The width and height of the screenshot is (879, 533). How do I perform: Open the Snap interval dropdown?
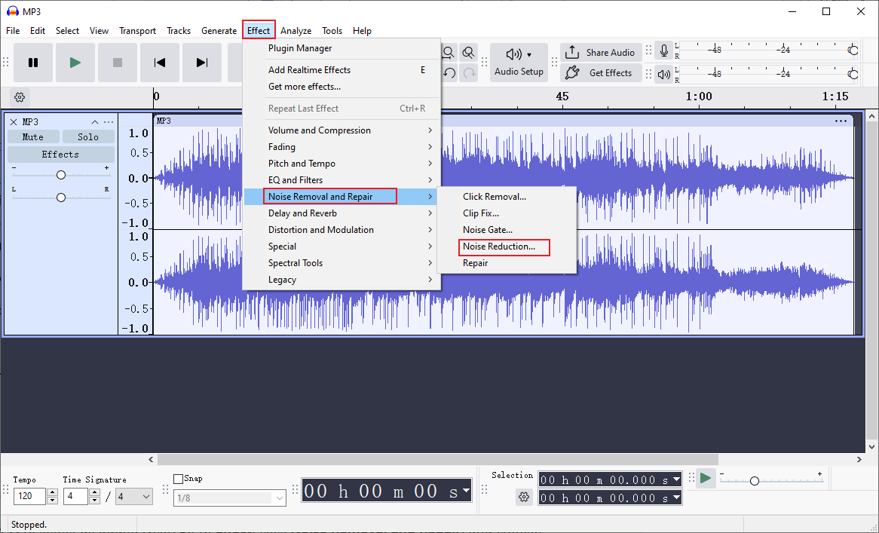pyautogui.click(x=230, y=498)
